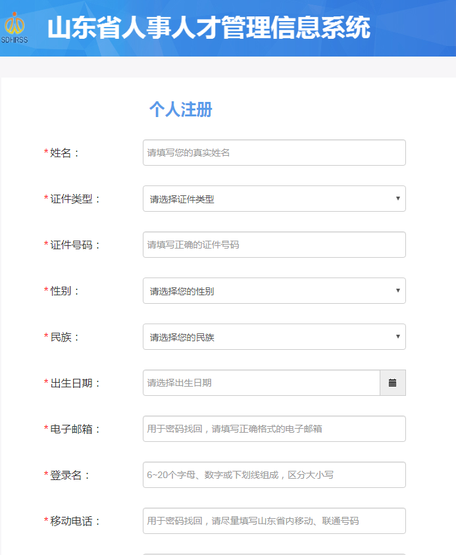This screenshot has width=456, height=555.
Task: Click into the 登录名 field
Action: click(x=274, y=475)
